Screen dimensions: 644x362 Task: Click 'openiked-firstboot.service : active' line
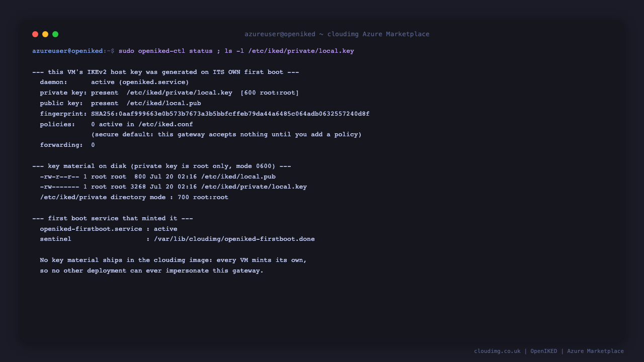pyautogui.click(x=109, y=229)
